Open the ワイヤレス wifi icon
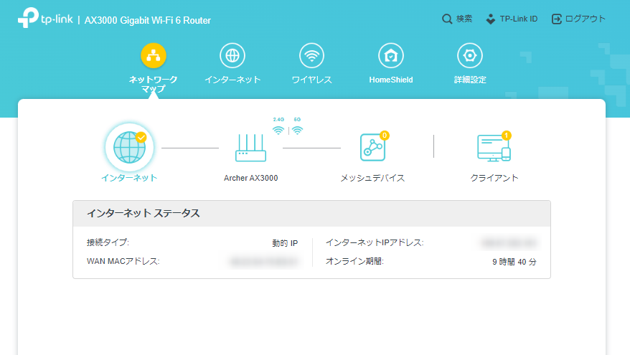The image size is (630, 355). tap(311, 55)
